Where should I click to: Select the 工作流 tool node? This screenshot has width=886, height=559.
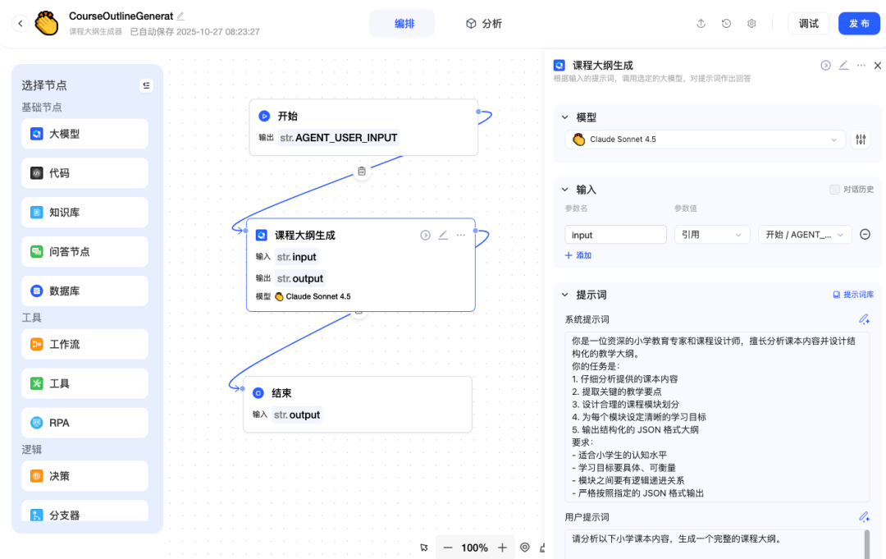pyautogui.click(x=84, y=344)
